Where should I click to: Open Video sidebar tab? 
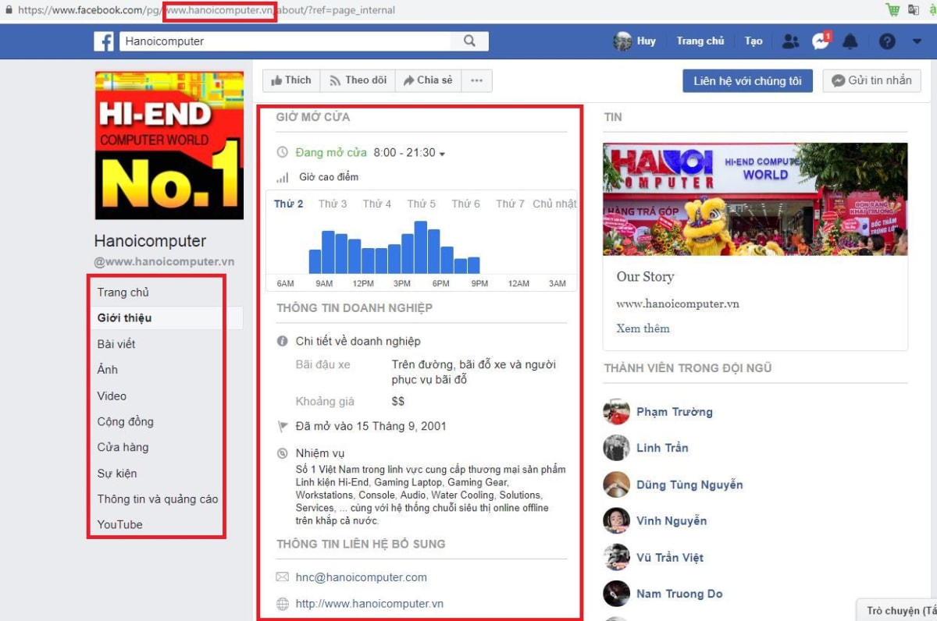click(x=112, y=396)
